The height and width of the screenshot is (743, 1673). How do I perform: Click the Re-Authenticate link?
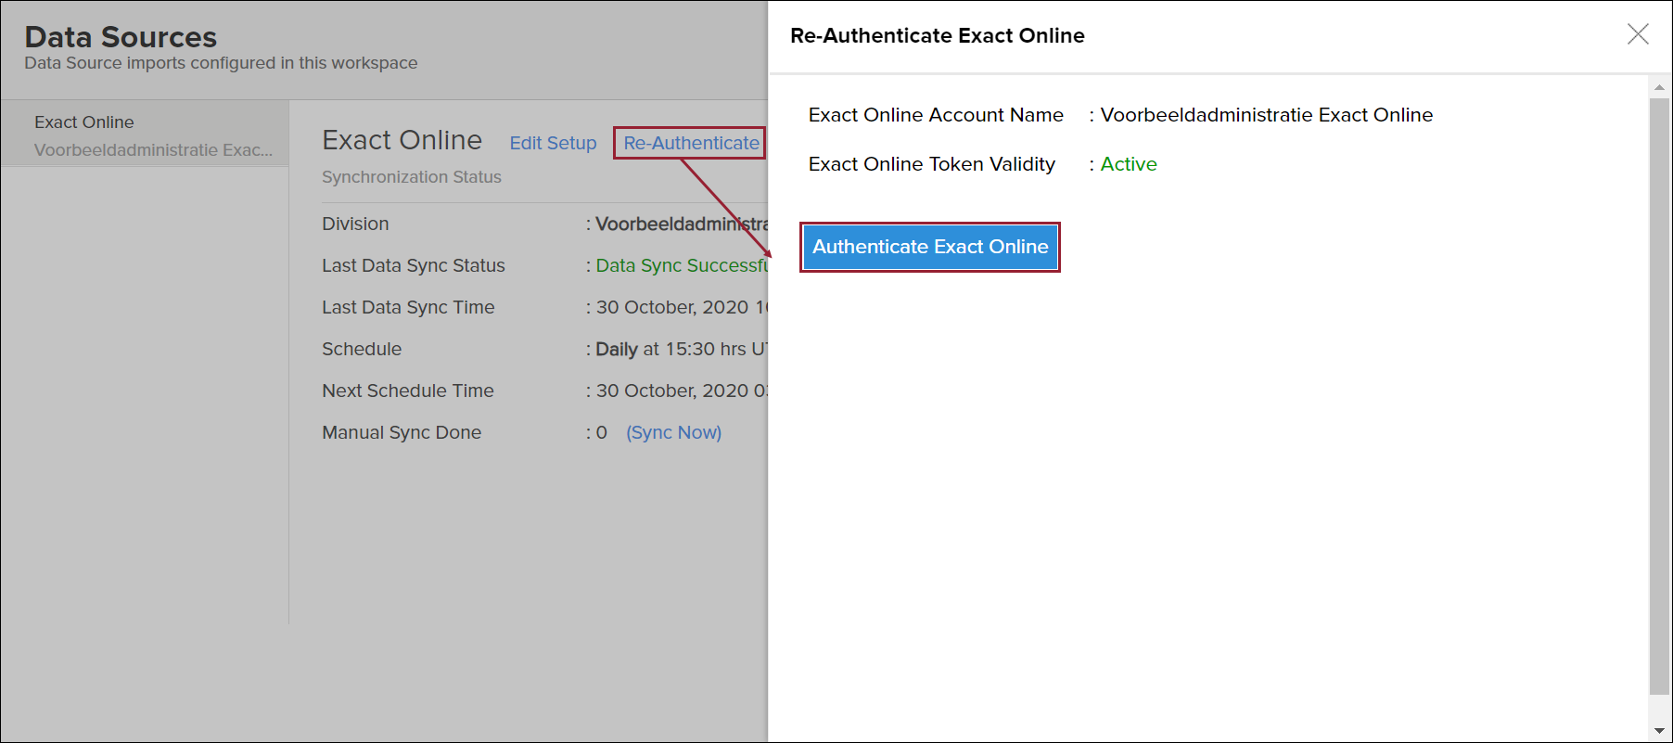tap(691, 143)
